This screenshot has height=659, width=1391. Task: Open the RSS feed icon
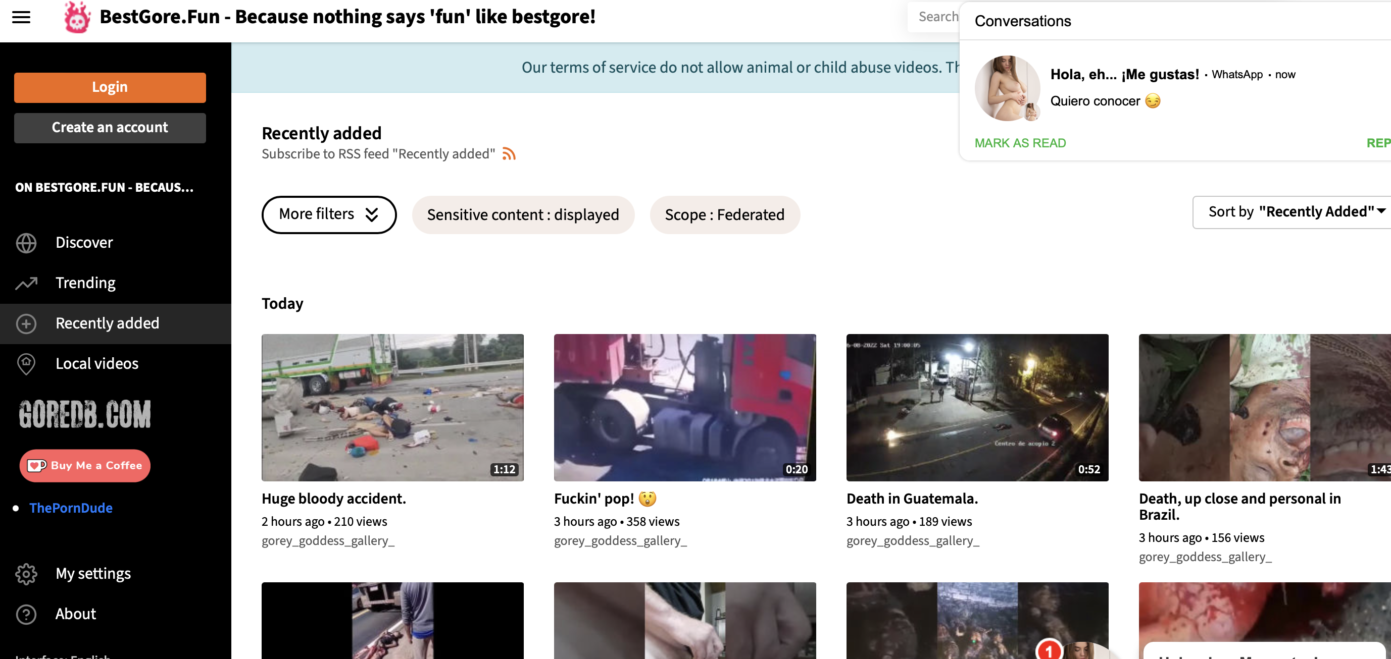509,154
